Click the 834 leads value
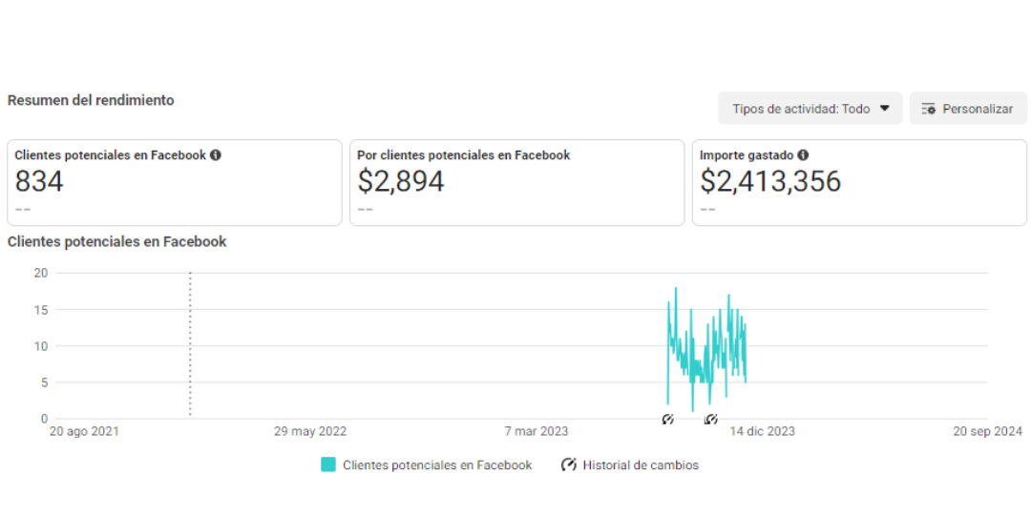Screen dimensions: 1031x515 39,181
